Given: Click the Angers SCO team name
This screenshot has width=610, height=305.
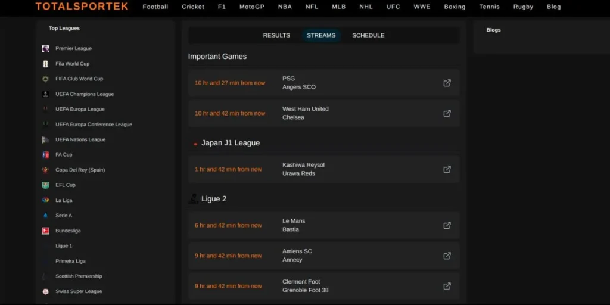Looking at the screenshot, I should [299, 87].
